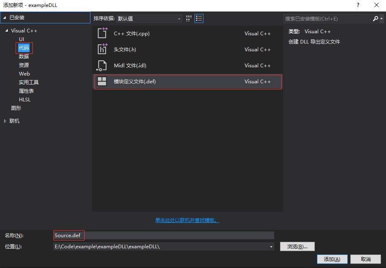Click the find templates online link
This screenshot has width=386, height=268.
point(187,220)
